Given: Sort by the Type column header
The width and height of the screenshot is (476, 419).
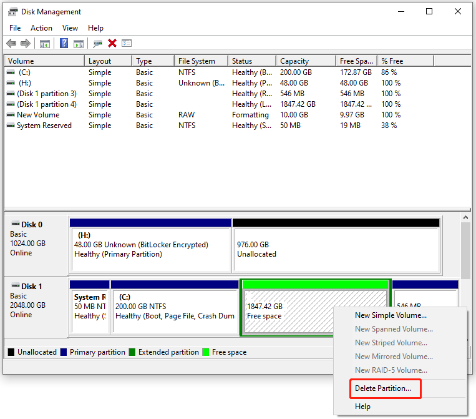Looking at the screenshot, I should pyautogui.click(x=153, y=61).
